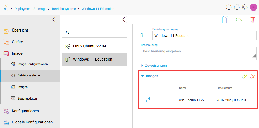Open Übersicht in the sidebar
This screenshot has height=128, width=259.
pyautogui.click(x=20, y=30)
